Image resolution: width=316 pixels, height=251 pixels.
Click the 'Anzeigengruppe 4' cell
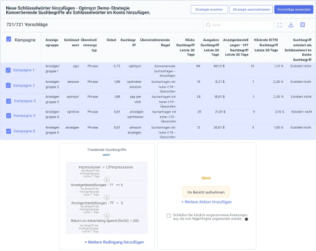click(x=52, y=114)
